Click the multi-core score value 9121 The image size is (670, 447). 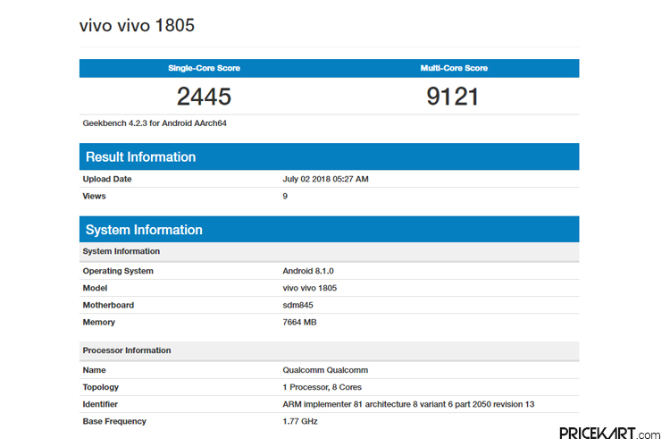click(x=453, y=97)
